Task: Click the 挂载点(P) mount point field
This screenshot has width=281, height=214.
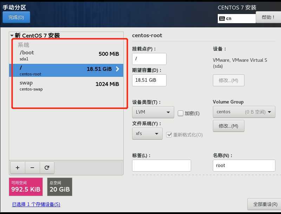Action: click(x=149, y=59)
